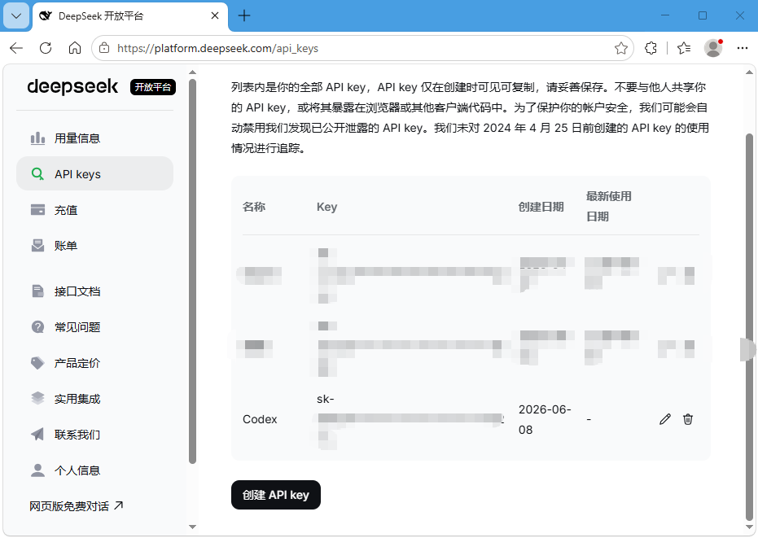Click the main page scrollbar thumb
758x538 pixels.
749,326
